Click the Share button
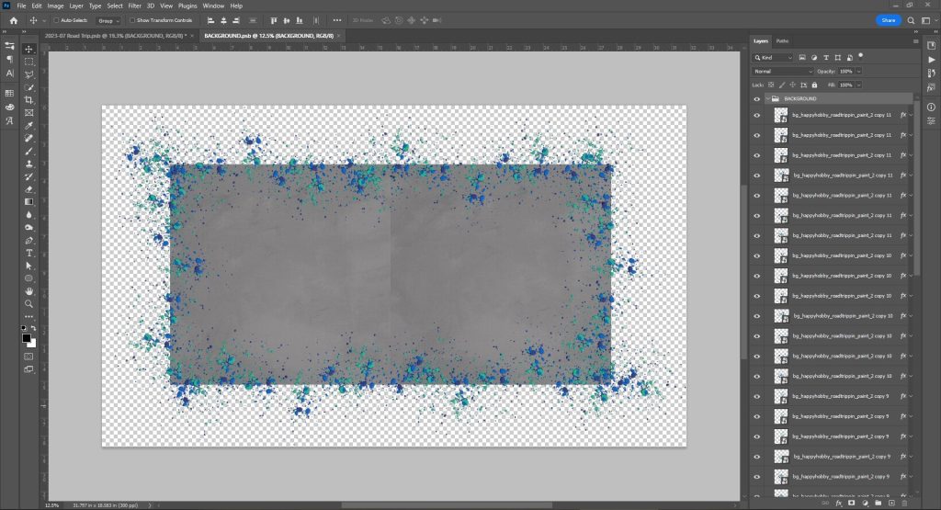This screenshot has height=510, width=941. coord(888,19)
